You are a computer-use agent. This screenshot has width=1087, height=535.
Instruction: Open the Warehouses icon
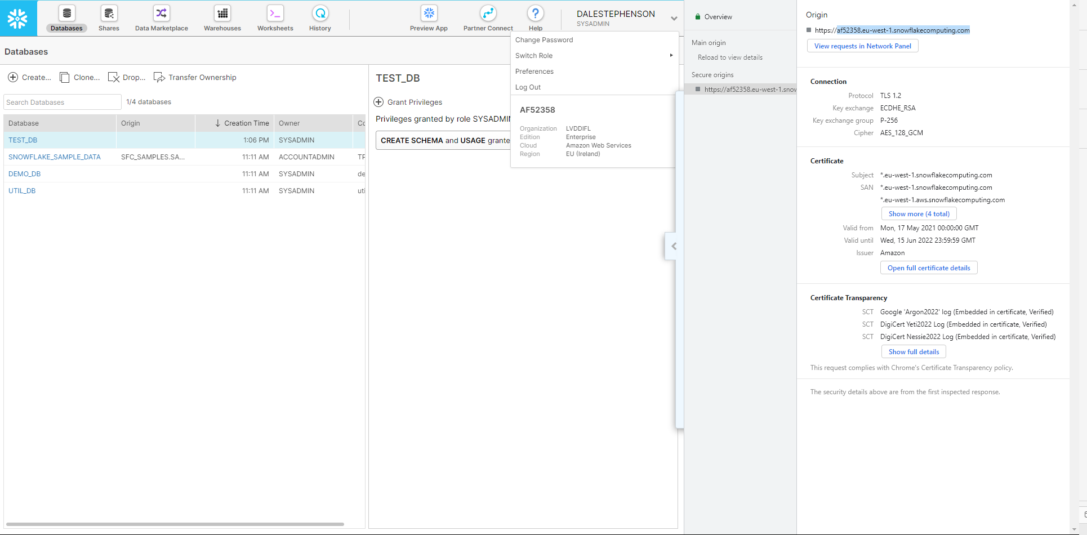222,14
